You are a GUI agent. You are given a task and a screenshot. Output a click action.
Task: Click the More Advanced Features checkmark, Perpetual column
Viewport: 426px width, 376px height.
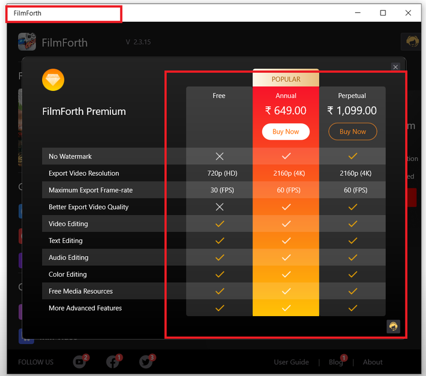tap(353, 308)
